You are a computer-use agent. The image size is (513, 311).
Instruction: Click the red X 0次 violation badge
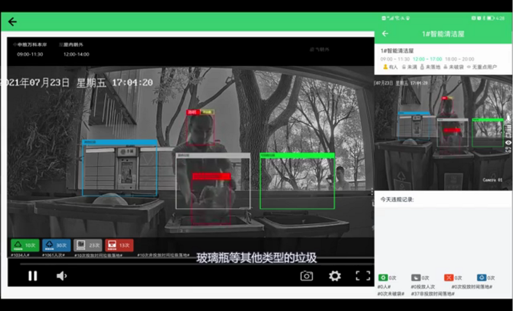click(x=453, y=278)
